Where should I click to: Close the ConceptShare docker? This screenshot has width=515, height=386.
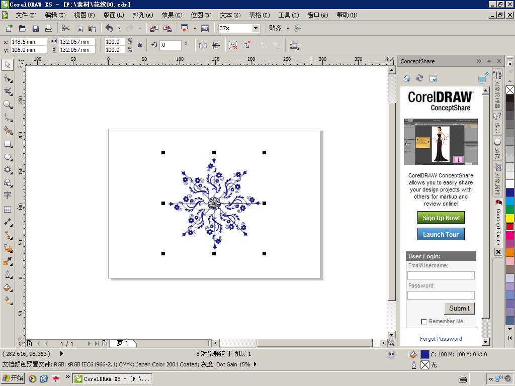click(499, 61)
